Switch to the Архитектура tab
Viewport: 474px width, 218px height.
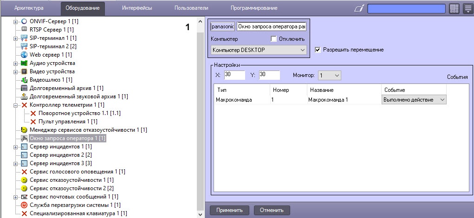tap(29, 8)
